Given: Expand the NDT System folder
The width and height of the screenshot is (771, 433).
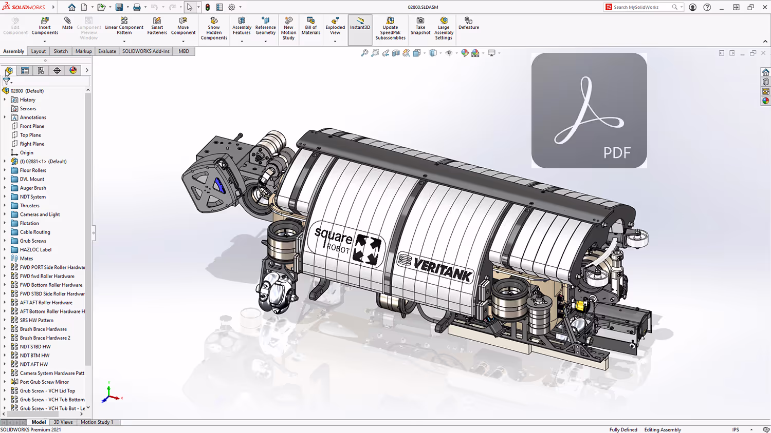Looking at the screenshot, I should (x=5, y=196).
